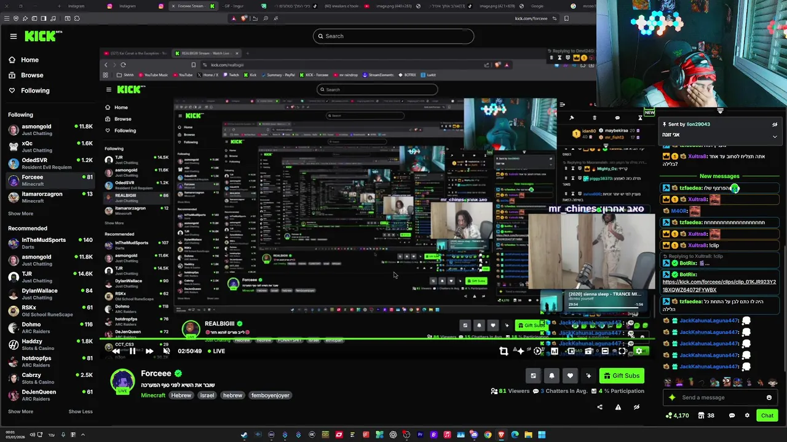Screen dimensions: 787x442
Task: Click the Gift Subs button below the player
Action: coord(622,376)
